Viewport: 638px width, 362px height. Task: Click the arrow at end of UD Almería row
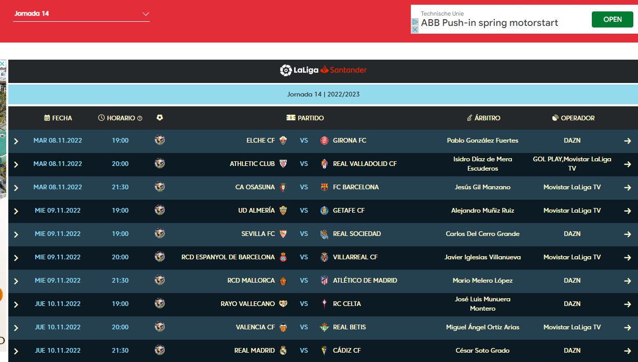point(628,211)
